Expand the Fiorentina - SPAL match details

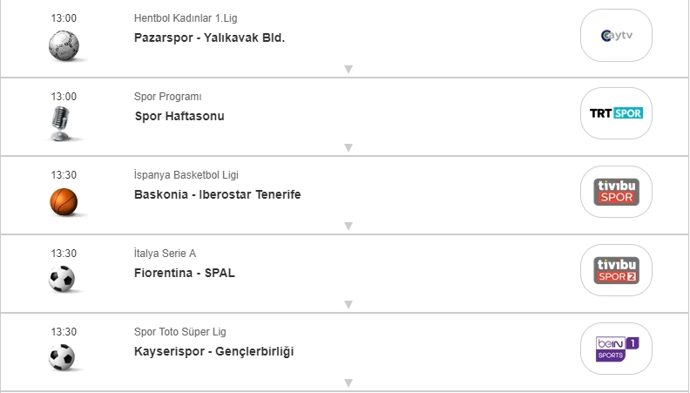click(348, 304)
